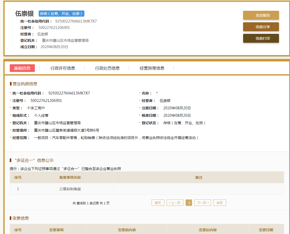Click 下一页 next page arrow button
Viewport: 290px width, 234px height.
click(x=203, y=203)
